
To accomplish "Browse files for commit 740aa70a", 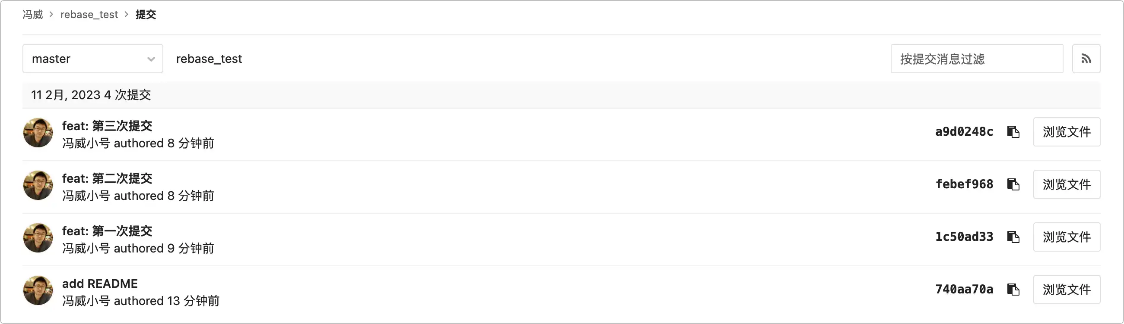I will click(1066, 290).
